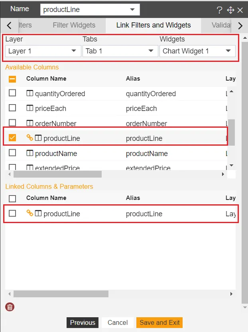248x332 pixels.
Task: Select the Link Filters and Widgets tab
Action: [x=154, y=25]
